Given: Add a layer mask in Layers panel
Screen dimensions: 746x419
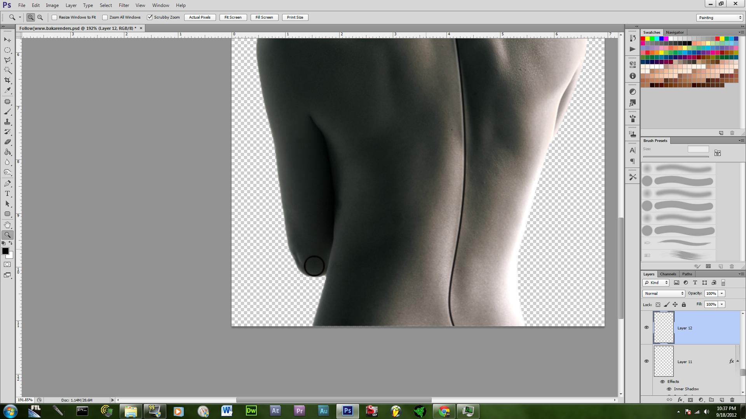Looking at the screenshot, I should click(x=690, y=400).
